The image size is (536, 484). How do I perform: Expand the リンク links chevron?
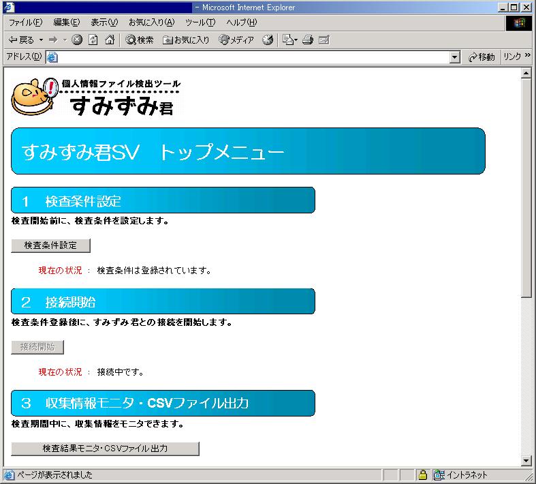[x=527, y=55]
